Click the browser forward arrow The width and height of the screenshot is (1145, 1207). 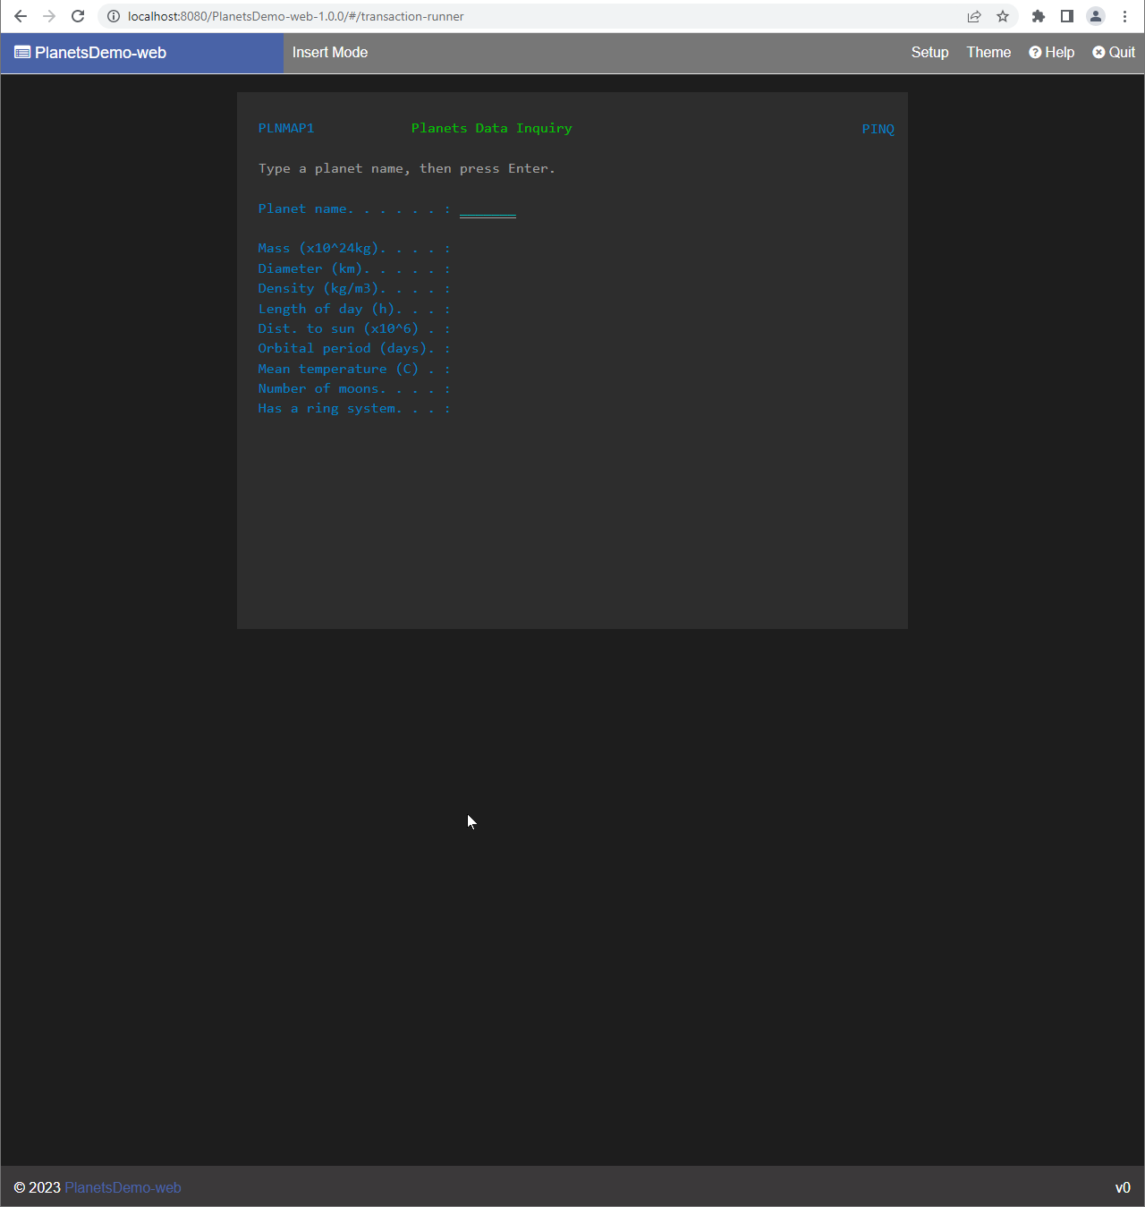pyautogui.click(x=49, y=16)
